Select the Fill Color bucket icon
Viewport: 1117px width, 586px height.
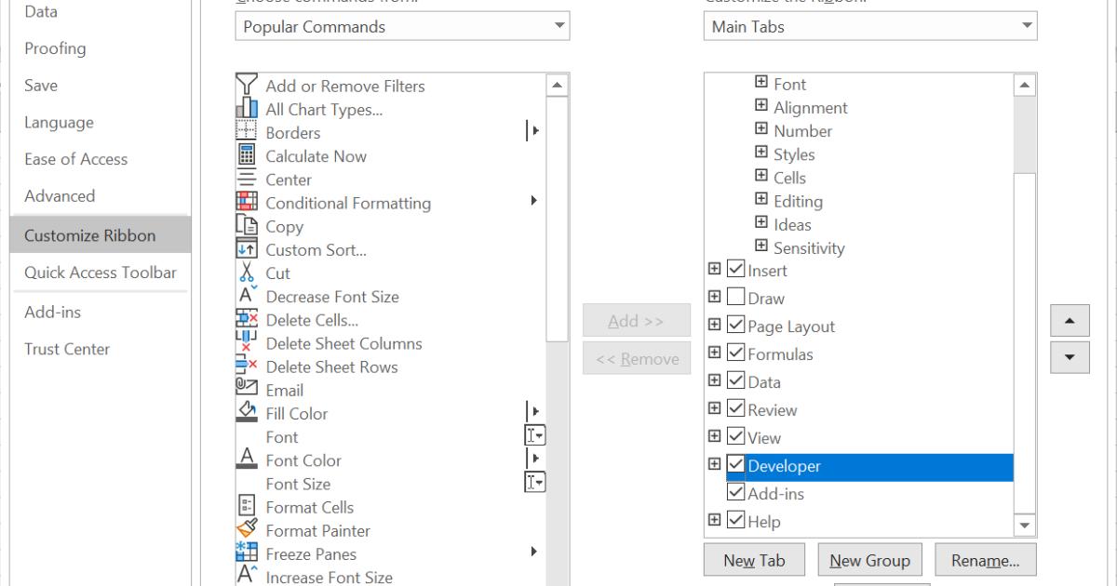(x=247, y=413)
